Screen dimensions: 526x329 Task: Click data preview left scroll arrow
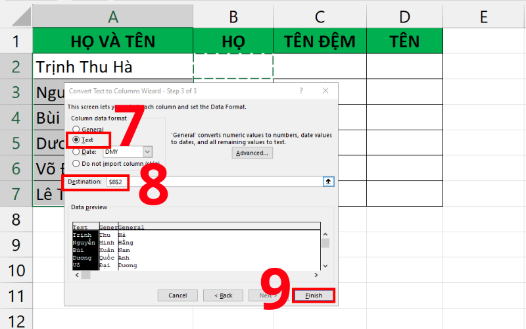click(x=77, y=275)
